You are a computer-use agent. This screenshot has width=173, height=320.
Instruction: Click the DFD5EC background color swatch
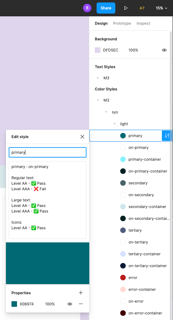(98, 50)
